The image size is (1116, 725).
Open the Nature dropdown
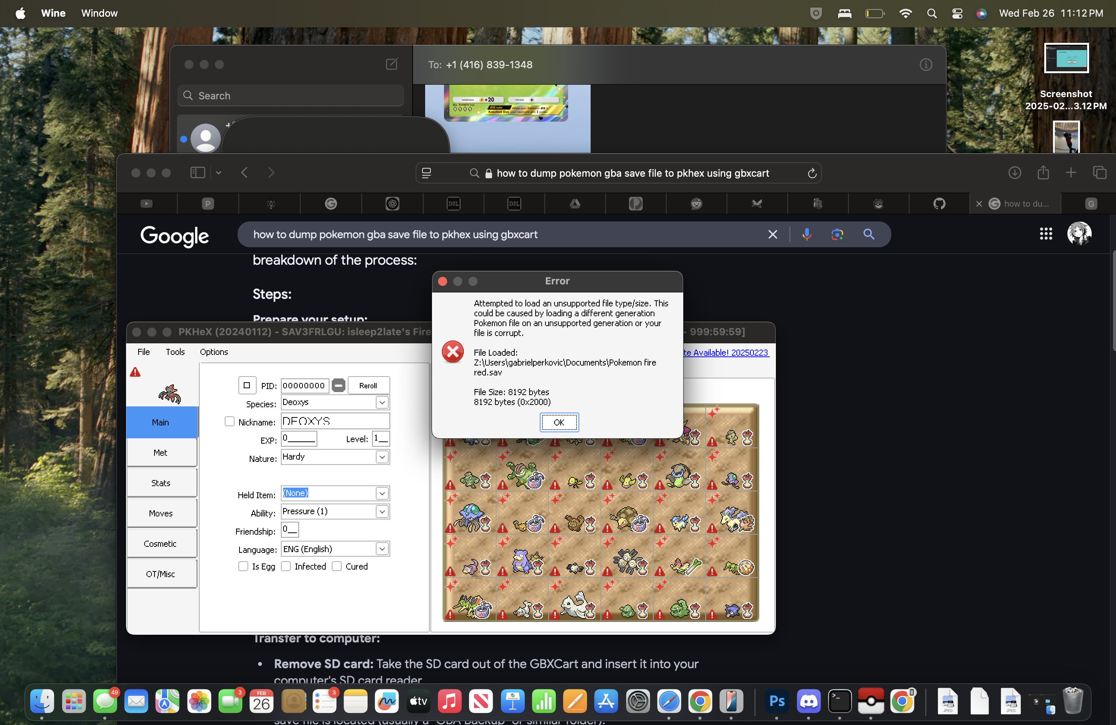coord(382,457)
